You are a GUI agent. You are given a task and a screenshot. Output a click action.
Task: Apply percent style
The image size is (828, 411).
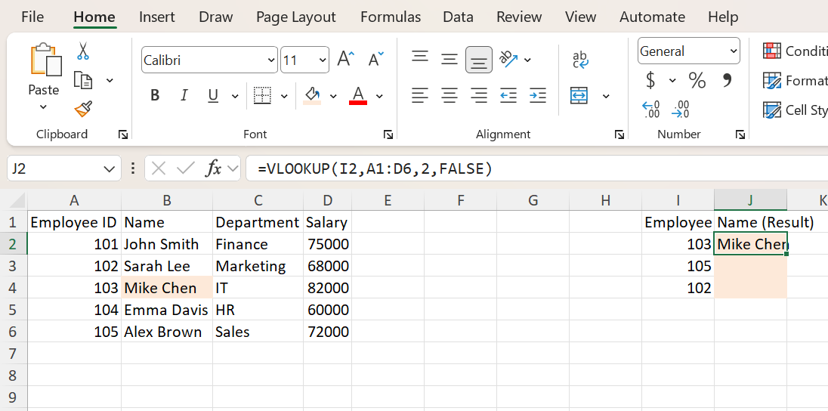point(697,80)
